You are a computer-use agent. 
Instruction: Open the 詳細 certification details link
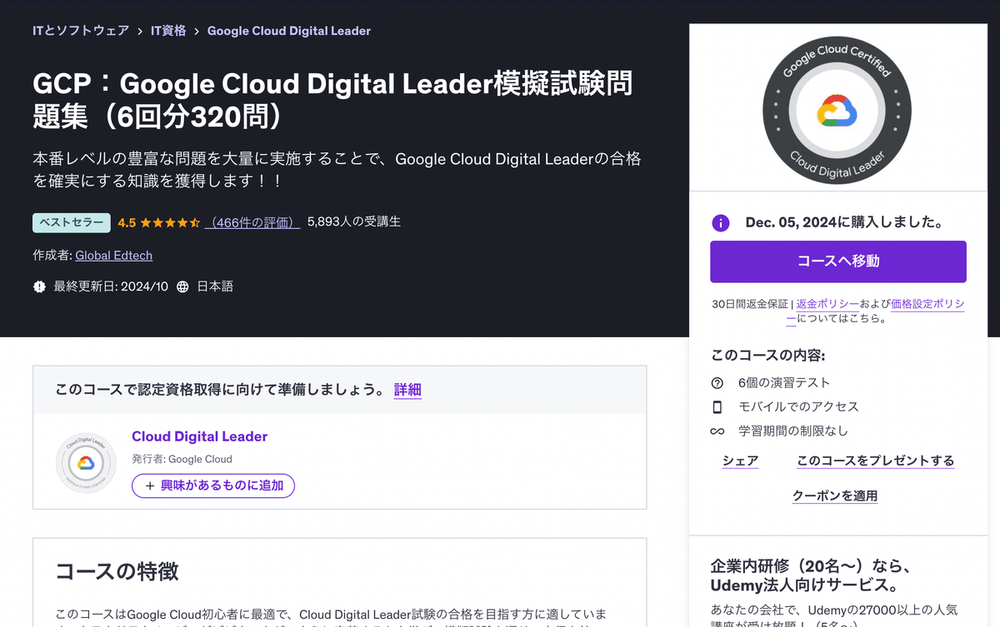click(407, 390)
